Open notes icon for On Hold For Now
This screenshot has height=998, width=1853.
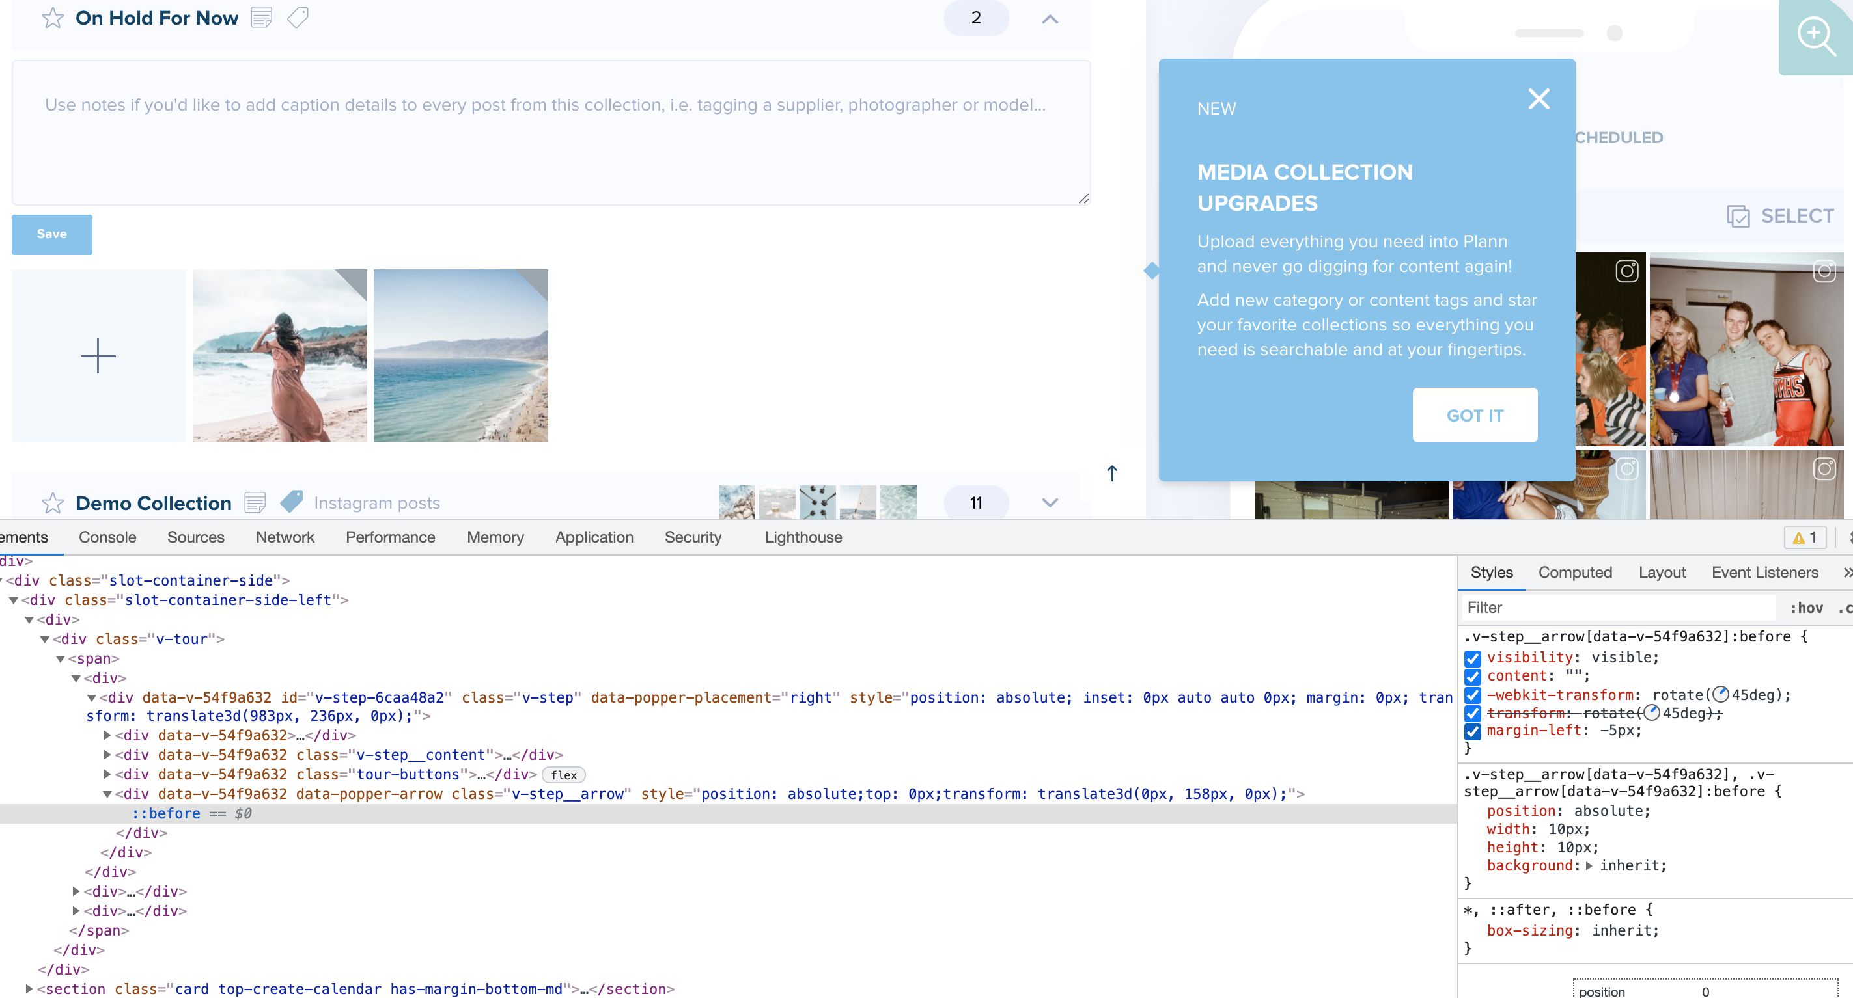coord(261,18)
